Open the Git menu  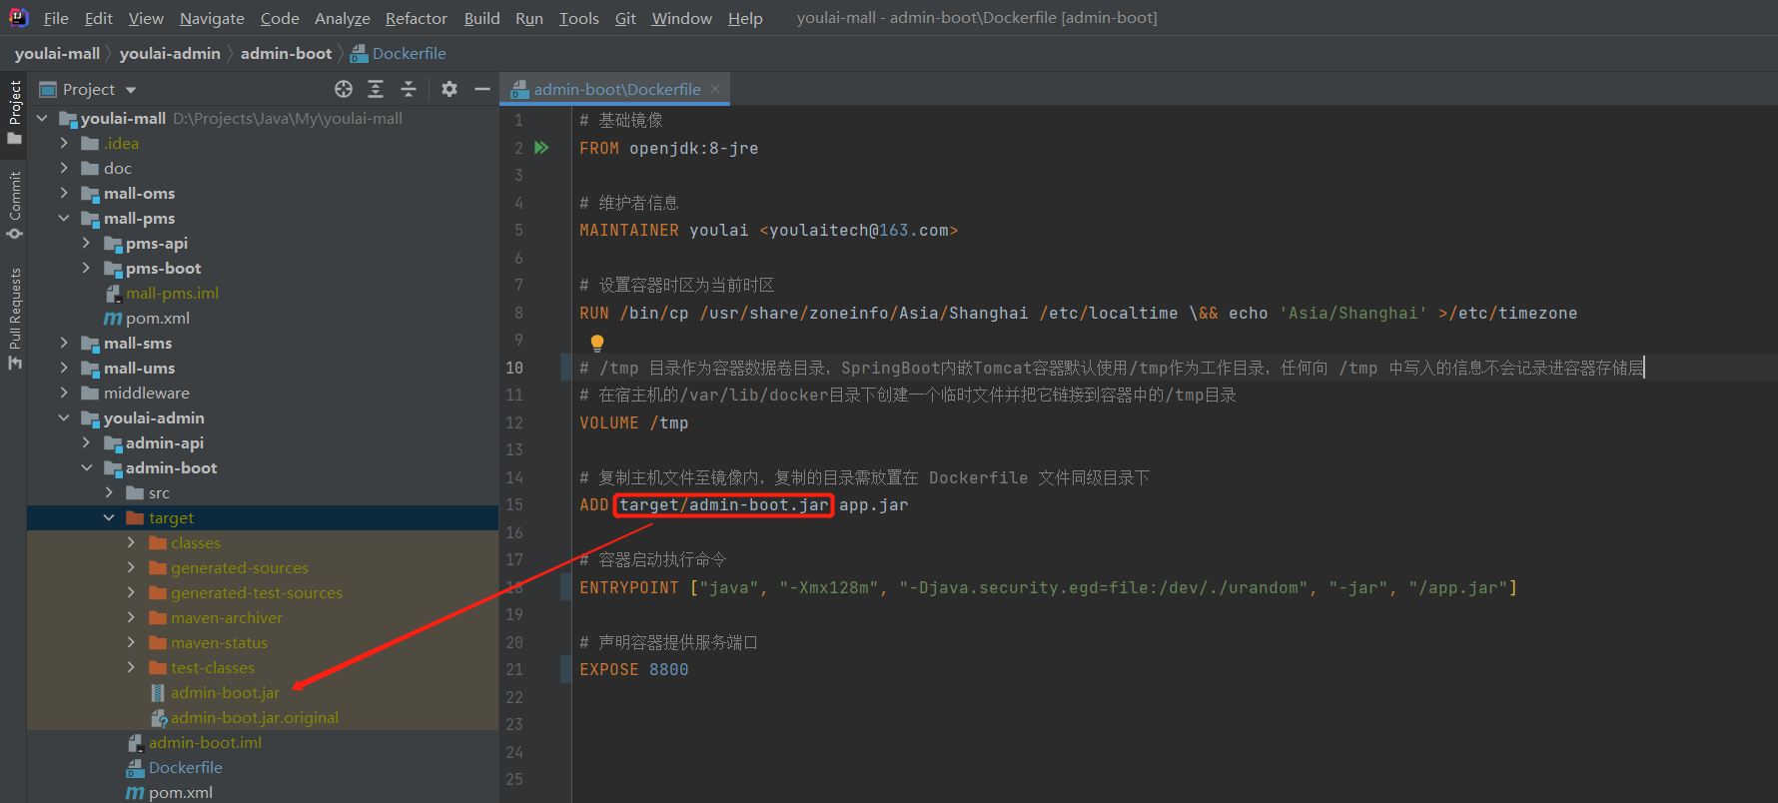[625, 18]
